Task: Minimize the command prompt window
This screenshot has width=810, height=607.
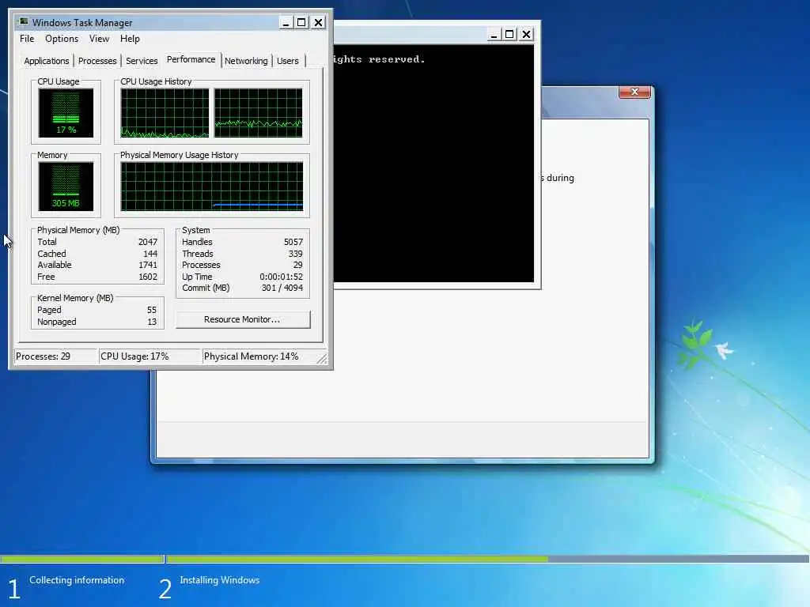Action: point(494,35)
